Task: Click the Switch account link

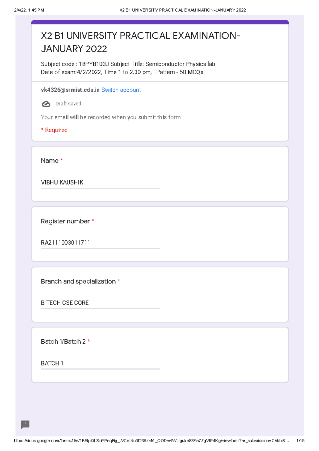Action: point(121,90)
